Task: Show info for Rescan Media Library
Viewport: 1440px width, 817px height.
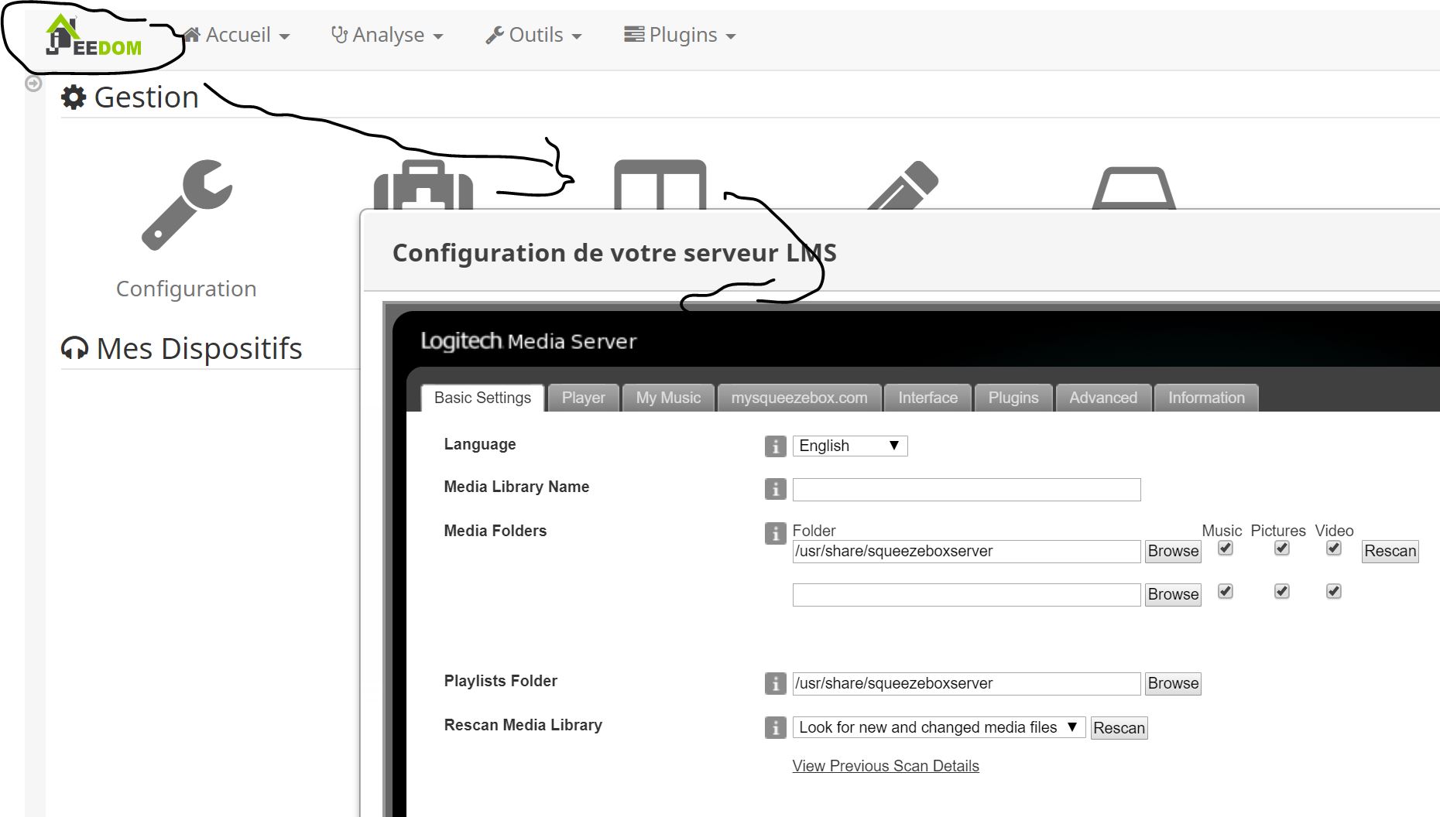Action: 775,727
